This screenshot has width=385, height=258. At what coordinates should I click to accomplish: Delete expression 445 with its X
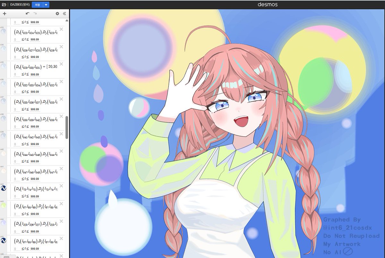(x=61, y=238)
